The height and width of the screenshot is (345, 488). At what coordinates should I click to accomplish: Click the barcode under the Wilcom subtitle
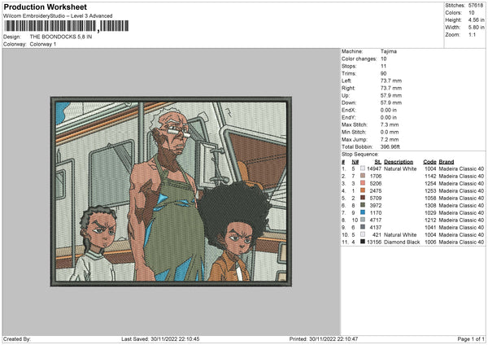(x=67, y=26)
